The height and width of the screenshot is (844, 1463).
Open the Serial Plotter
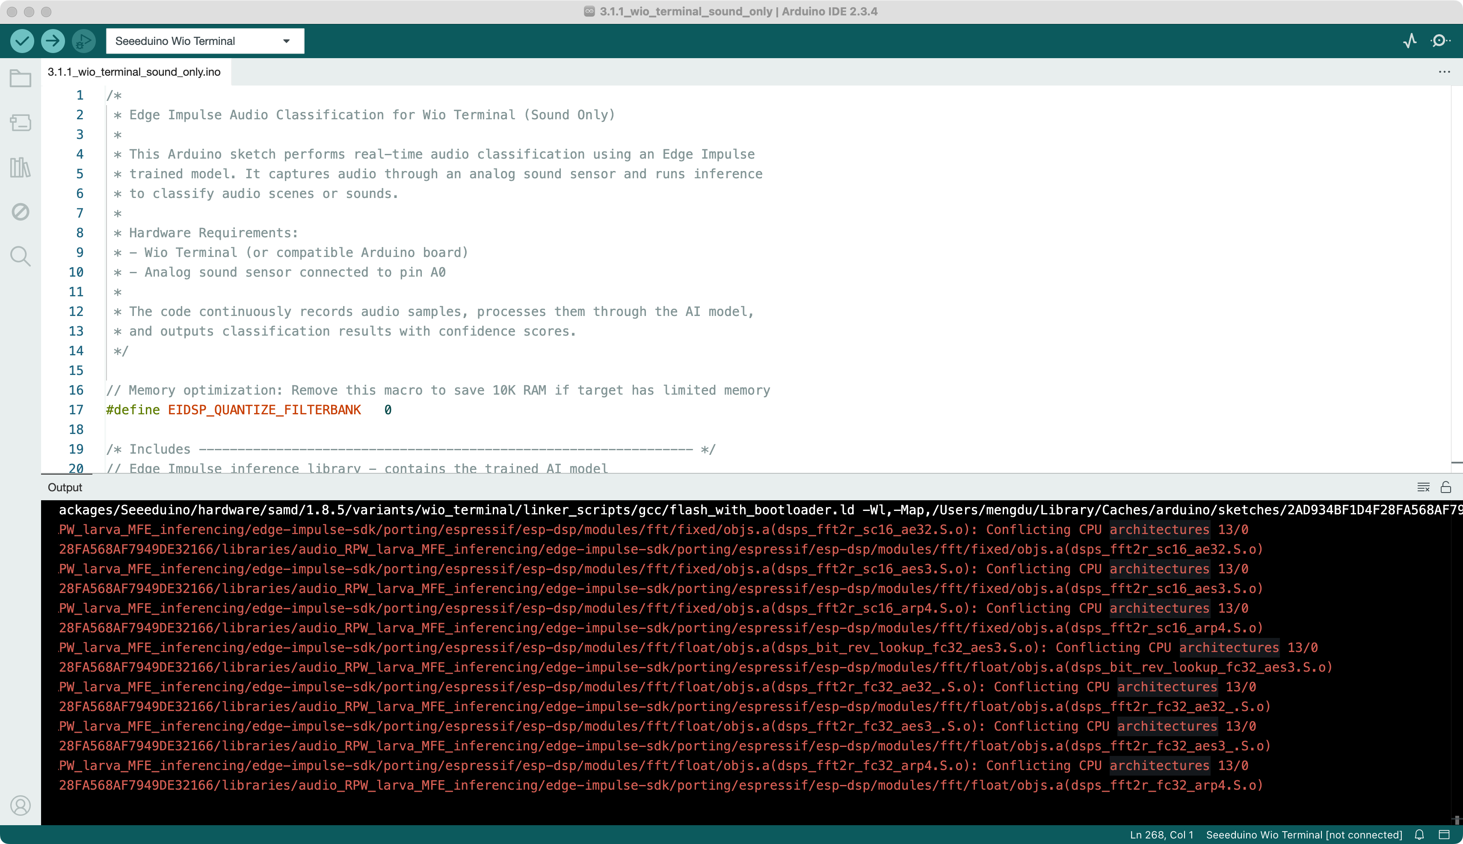click(1410, 41)
